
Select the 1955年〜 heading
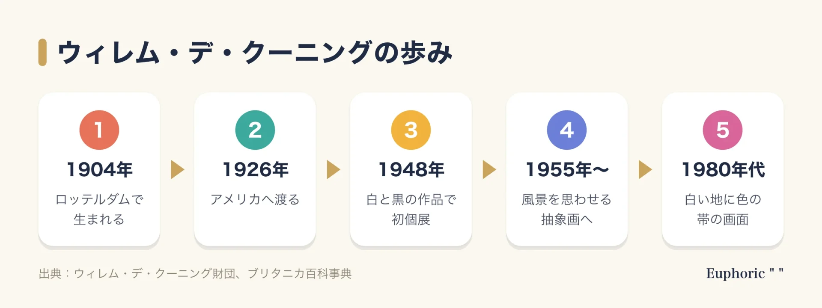567,169
